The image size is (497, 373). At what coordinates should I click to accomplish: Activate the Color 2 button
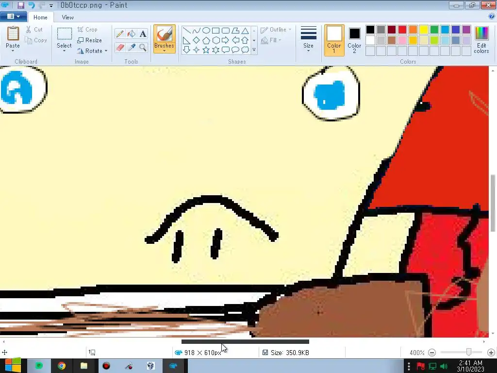354,40
